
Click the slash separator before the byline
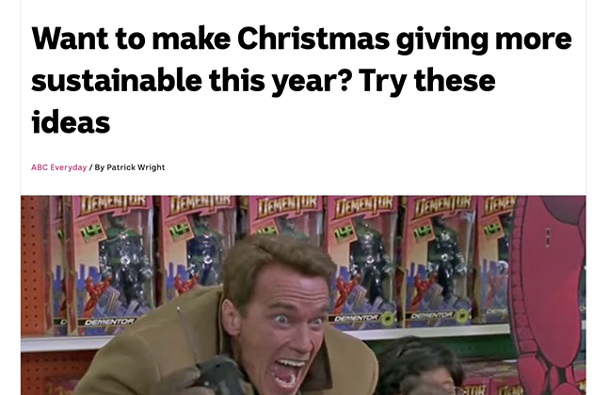point(90,167)
